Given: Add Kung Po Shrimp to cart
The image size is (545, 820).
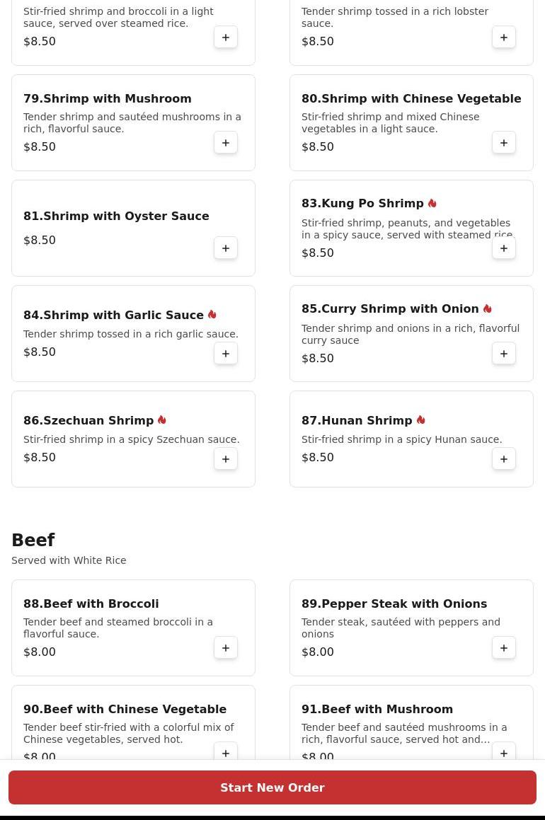Looking at the screenshot, I should (x=504, y=248).
